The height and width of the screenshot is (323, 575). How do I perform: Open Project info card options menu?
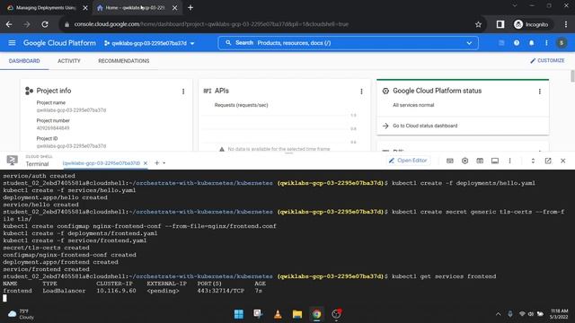click(183, 92)
